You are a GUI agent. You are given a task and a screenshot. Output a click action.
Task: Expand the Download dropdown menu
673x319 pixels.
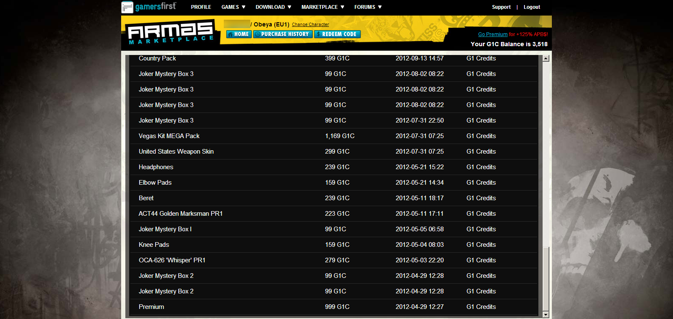273,7
